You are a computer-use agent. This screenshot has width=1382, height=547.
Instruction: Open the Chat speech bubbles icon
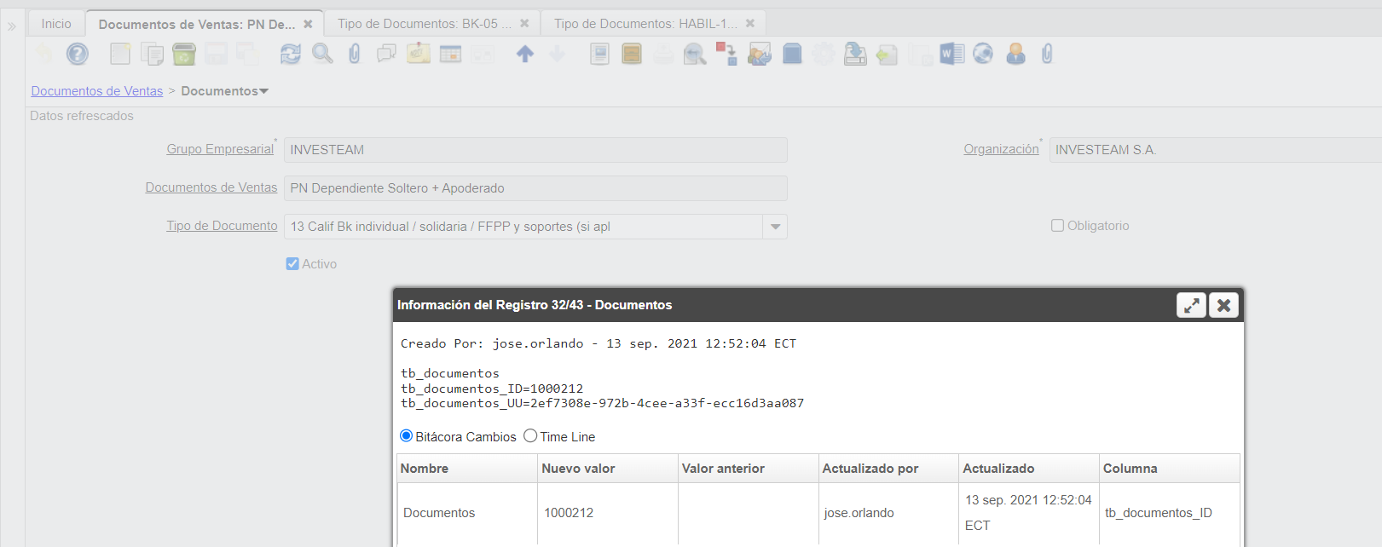tap(386, 55)
